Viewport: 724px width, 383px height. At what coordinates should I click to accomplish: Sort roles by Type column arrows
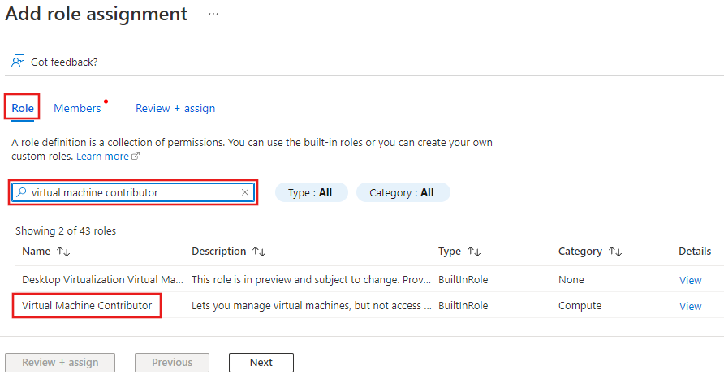474,252
